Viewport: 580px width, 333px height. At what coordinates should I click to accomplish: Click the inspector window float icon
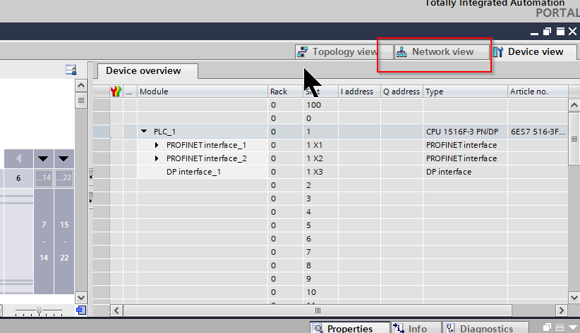(x=547, y=327)
